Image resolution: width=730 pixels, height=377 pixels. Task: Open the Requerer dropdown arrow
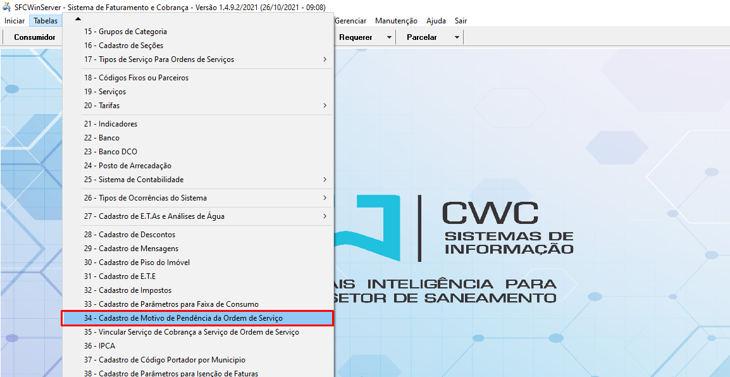point(389,37)
